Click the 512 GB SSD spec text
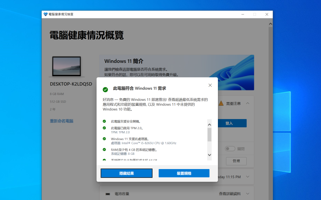 click(x=58, y=102)
